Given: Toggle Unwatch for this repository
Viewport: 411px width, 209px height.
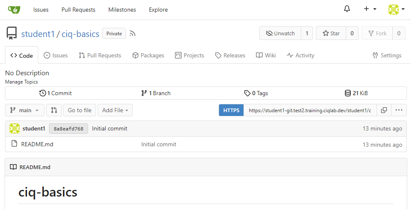Looking at the screenshot, I should pyautogui.click(x=280, y=33).
